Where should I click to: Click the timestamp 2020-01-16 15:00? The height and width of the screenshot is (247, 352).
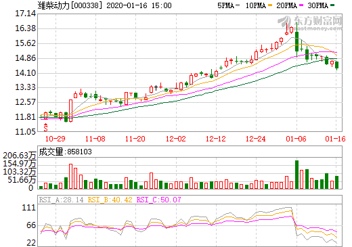point(139,5)
